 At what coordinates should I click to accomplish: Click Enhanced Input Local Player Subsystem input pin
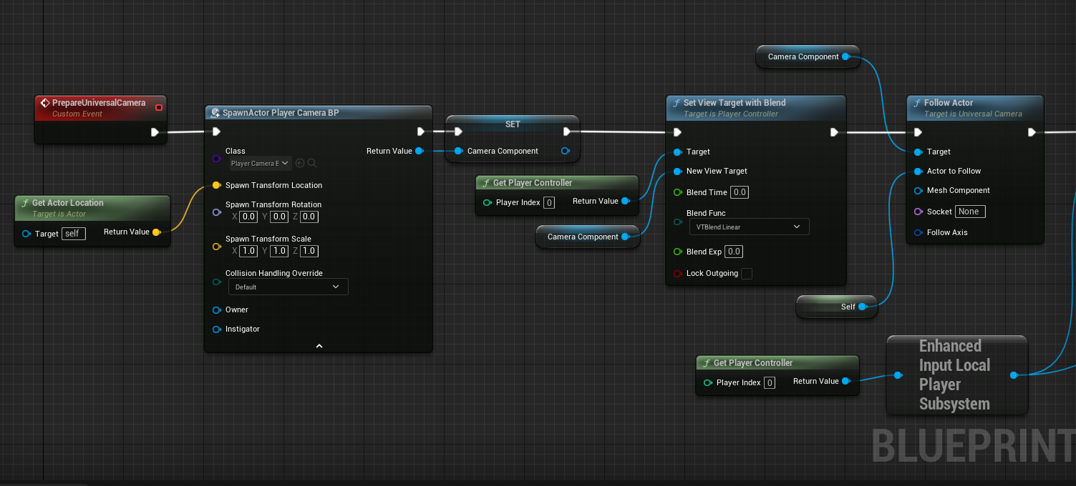pos(898,375)
